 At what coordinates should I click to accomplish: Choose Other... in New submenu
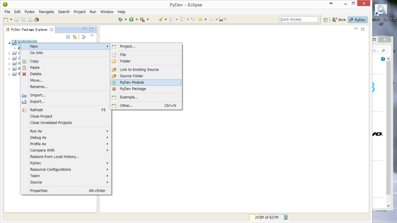(x=146, y=106)
